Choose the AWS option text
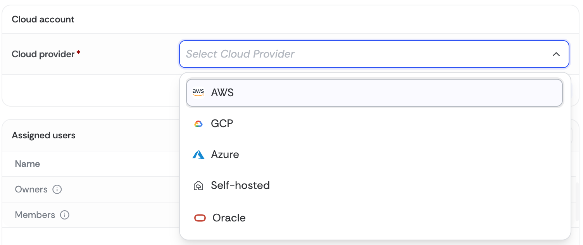This screenshot has width=583, height=245. point(223,93)
